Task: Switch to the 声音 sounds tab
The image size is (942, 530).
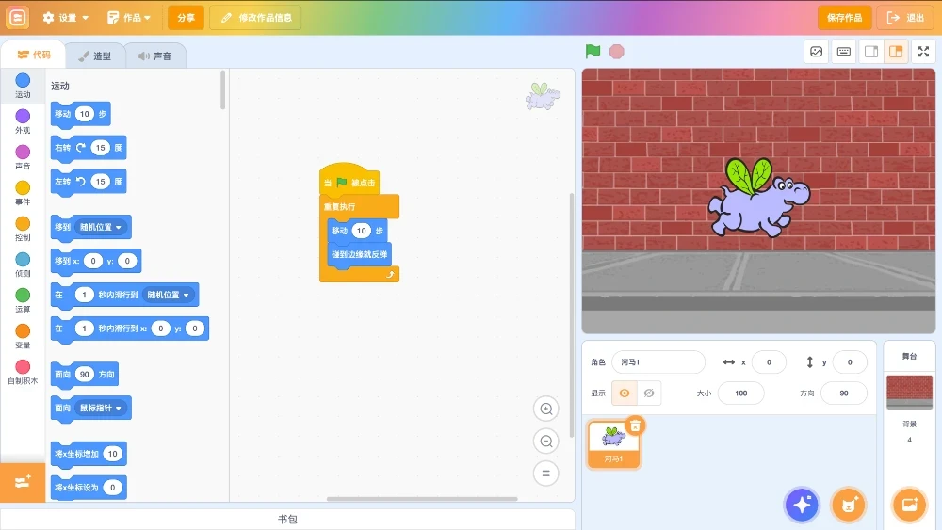Action: [x=155, y=56]
